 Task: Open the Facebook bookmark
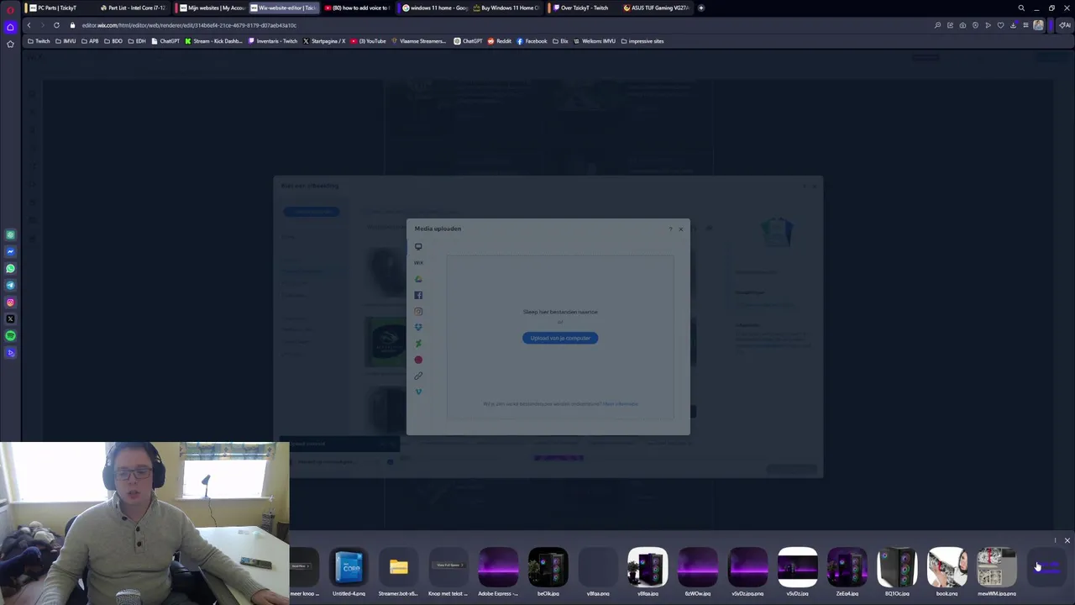[532, 41]
